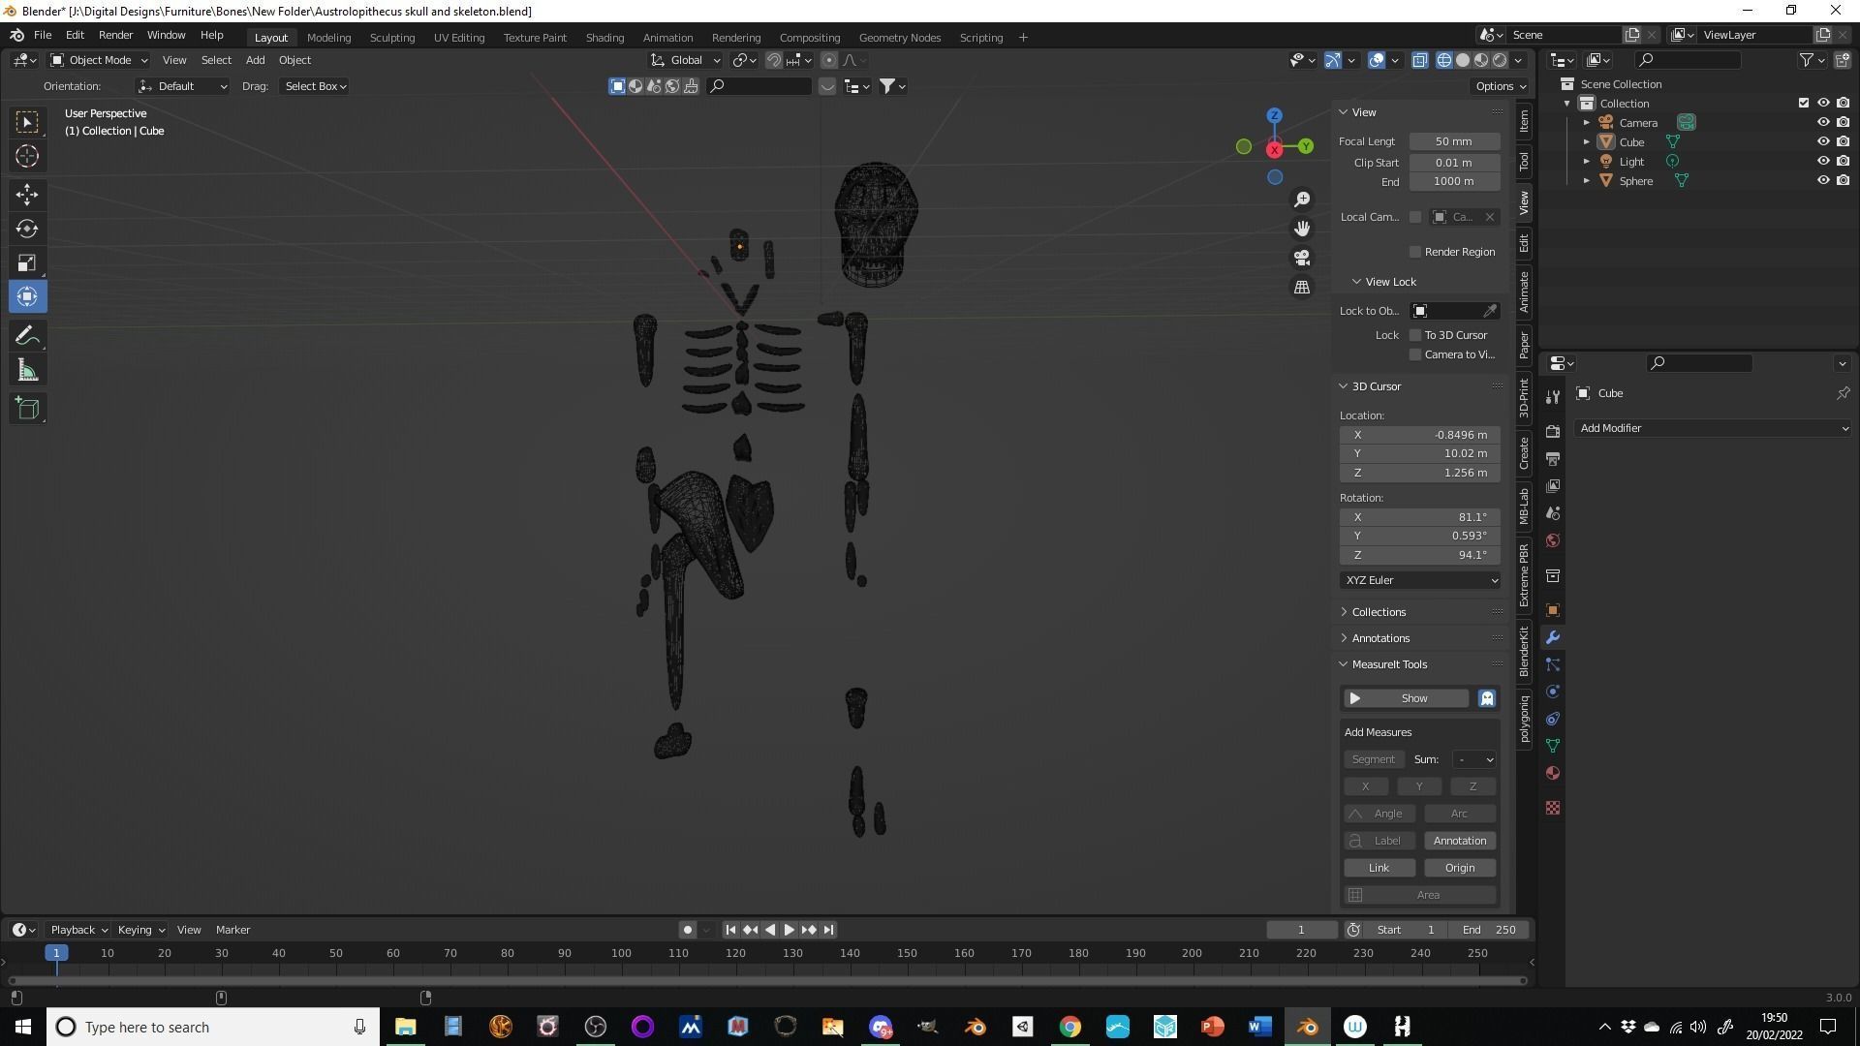Expand the Camera item in the outliner

1587,122
